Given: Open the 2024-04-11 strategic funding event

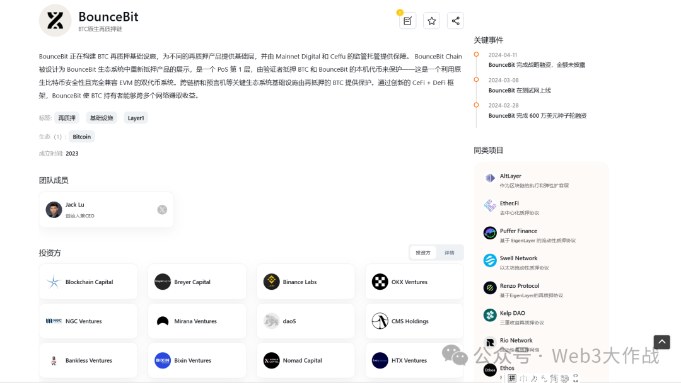Looking at the screenshot, I should (x=537, y=65).
